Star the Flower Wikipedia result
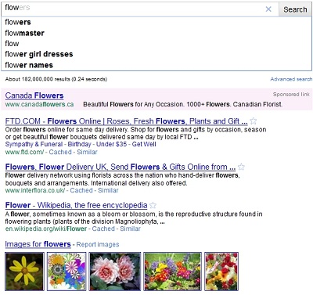The image size is (313, 295). click(153, 205)
